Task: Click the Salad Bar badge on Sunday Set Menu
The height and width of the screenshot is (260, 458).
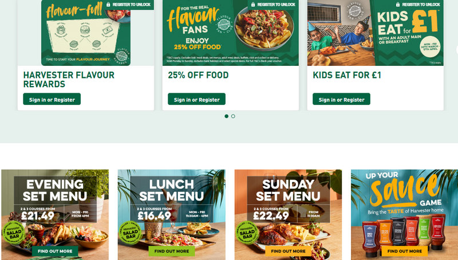Action: tap(247, 233)
